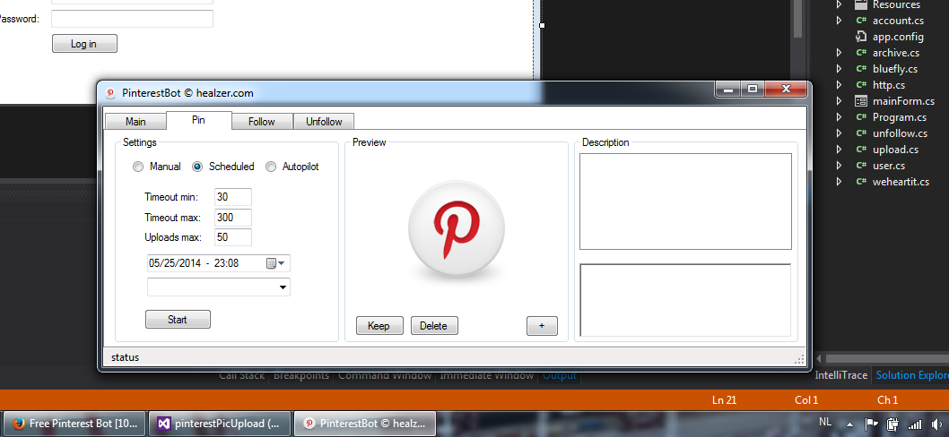This screenshot has height=437, width=949.
Task: Click the NL language indicator in tray
Action: pyautogui.click(x=825, y=421)
